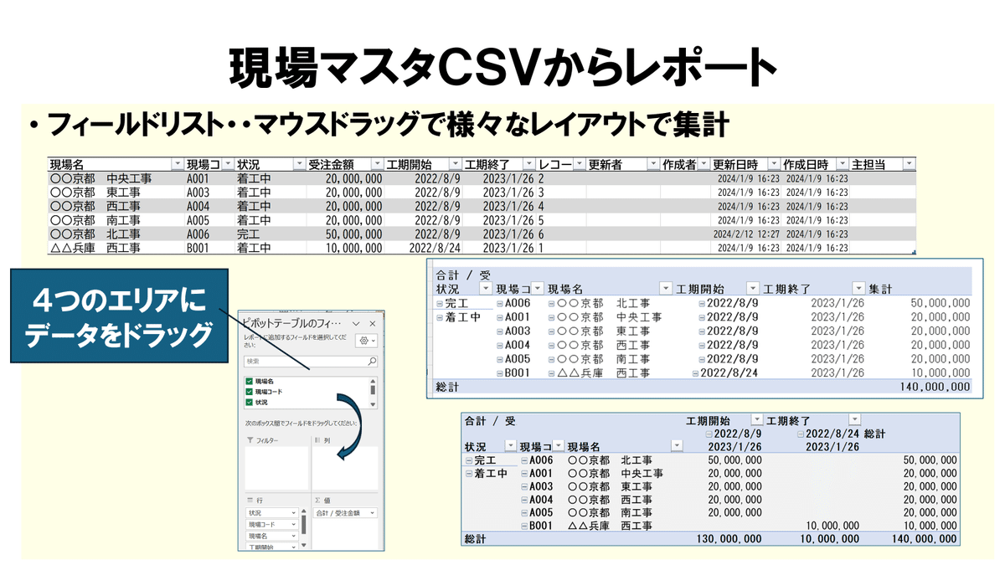Collapse 2022/8/24 column group in lower pivot

[801, 434]
